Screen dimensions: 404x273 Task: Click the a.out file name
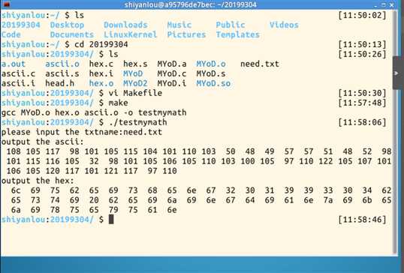[14, 64]
